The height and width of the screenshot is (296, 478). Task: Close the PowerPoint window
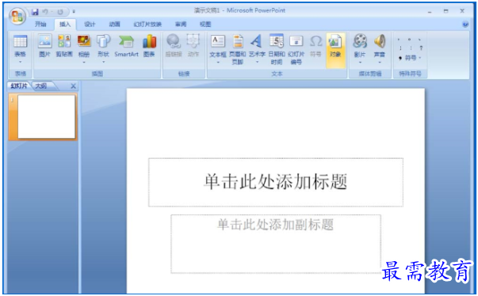click(462, 11)
